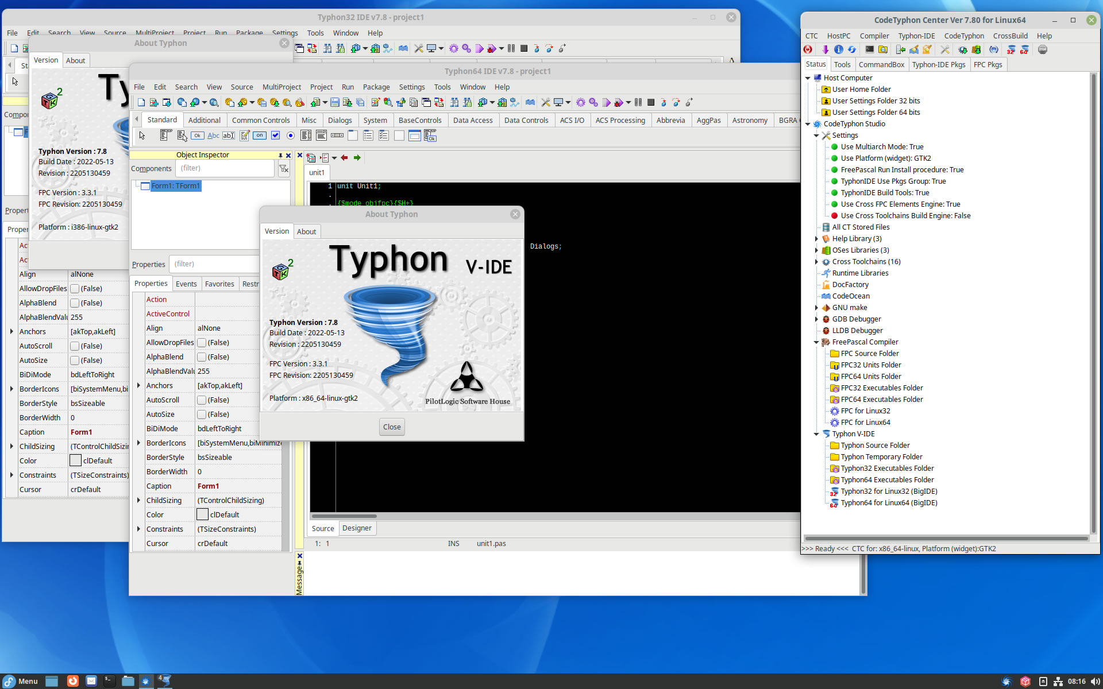Screen dimensions: 1103x689
Task: Toggle AutoSize checkbox in Typhon64 inspector
Action: click(x=202, y=415)
